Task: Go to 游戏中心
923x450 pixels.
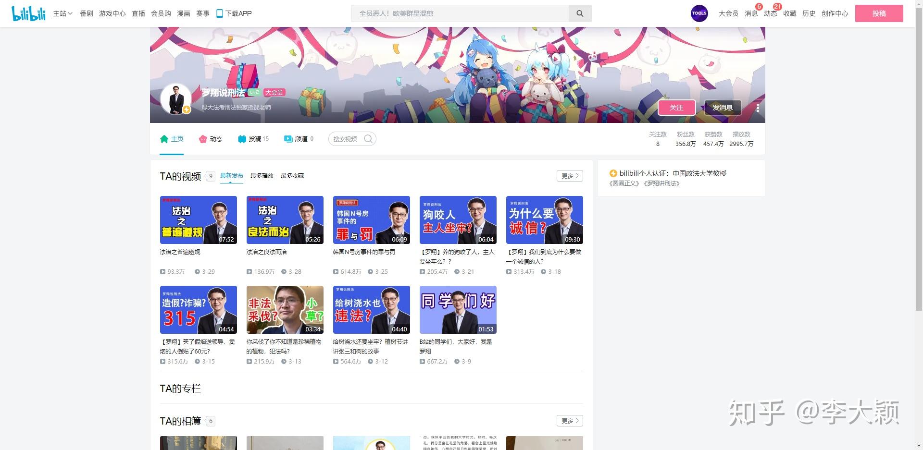Action: pos(112,13)
